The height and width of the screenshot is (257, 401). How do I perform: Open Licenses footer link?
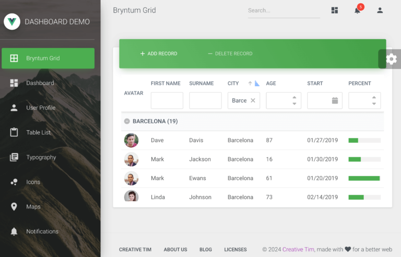235,250
